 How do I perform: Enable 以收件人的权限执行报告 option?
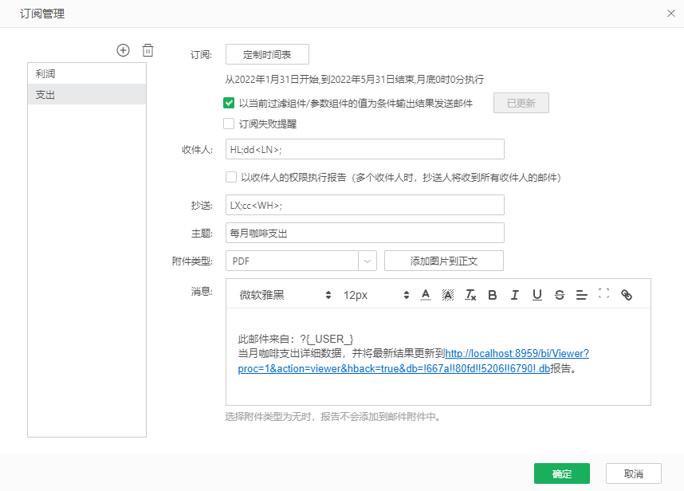(230, 177)
